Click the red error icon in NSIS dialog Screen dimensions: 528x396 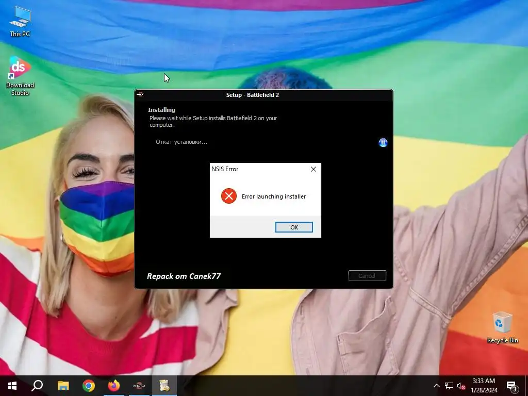(229, 196)
